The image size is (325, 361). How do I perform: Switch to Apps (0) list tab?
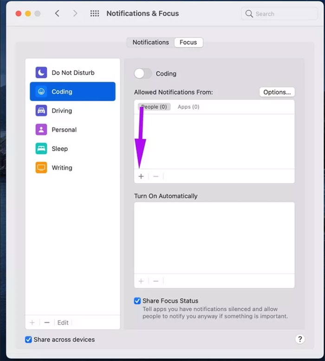[x=188, y=107]
